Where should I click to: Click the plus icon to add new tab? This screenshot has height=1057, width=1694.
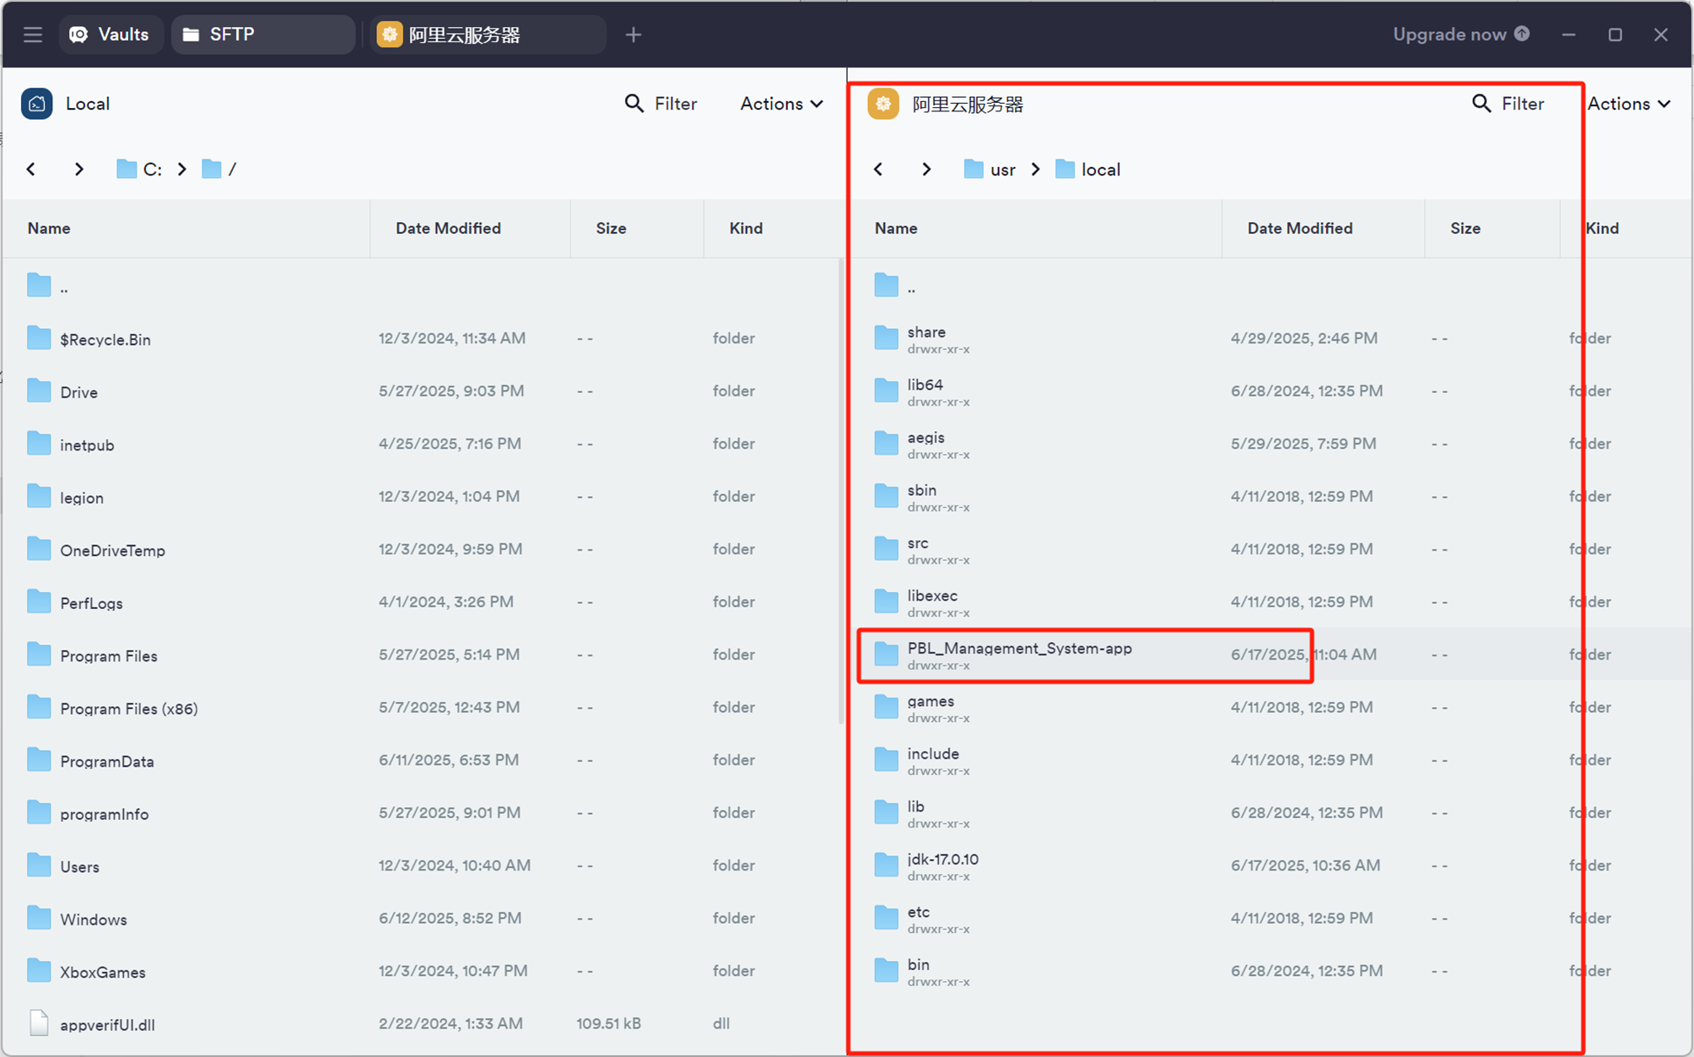coord(633,35)
